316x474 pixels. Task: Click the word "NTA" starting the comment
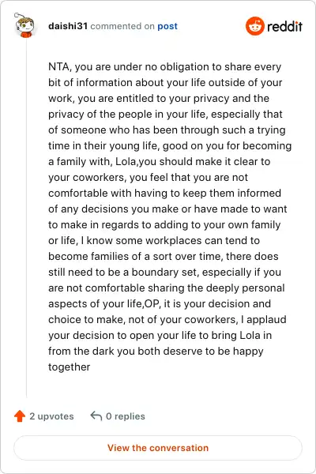[58, 67]
